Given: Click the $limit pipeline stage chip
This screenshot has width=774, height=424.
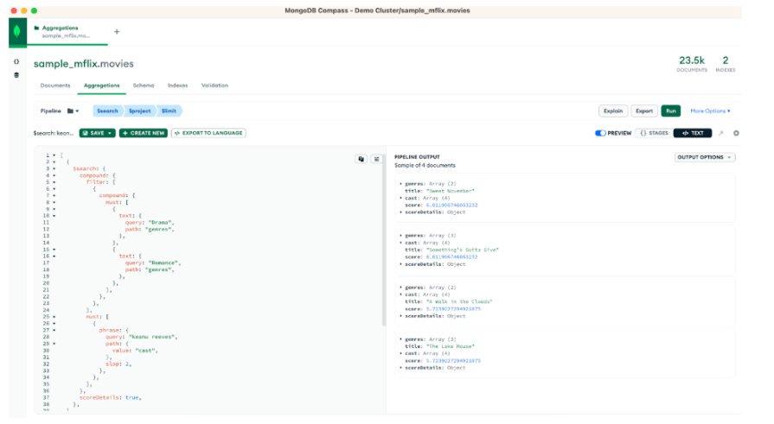Looking at the screenshot, I should point(169,111).
